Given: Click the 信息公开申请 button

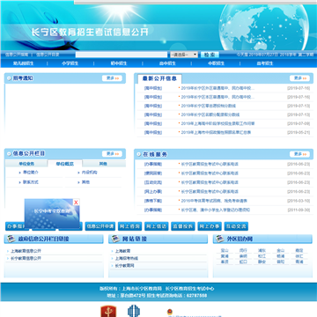Looking at the screenshot, I should click(x=100, y=226).
